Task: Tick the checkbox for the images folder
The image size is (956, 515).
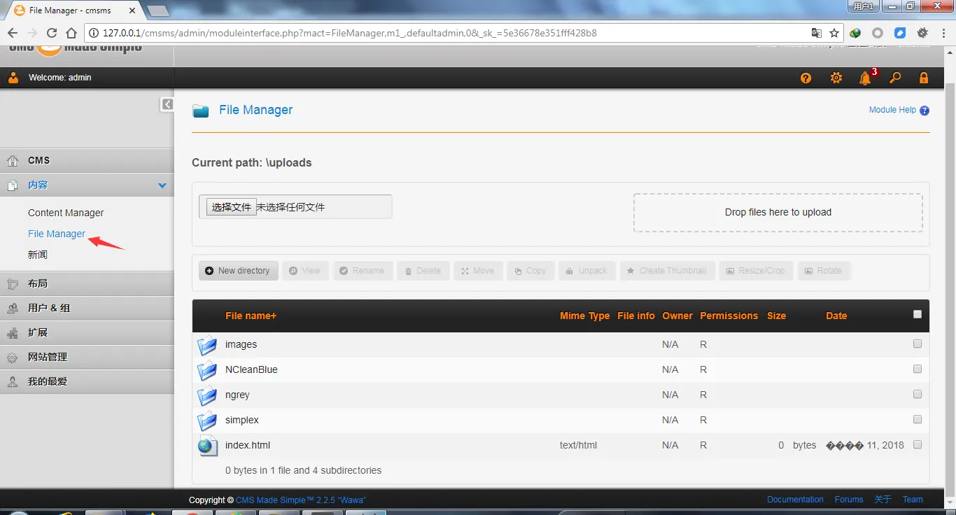Action: pyautogui.click(x=918, y=344)
